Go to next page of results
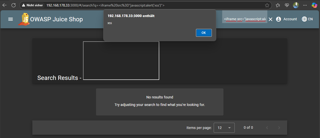This screenshot has height=138, width=320. [279, 128]
